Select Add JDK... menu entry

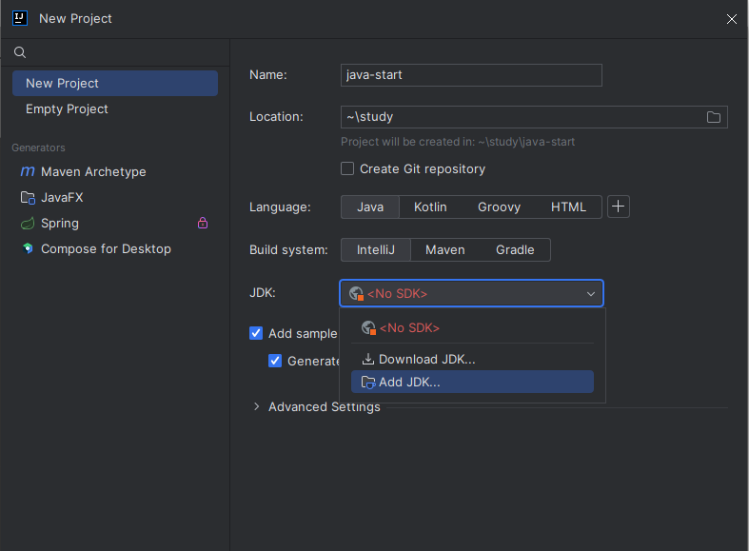(x=409, y=383)
